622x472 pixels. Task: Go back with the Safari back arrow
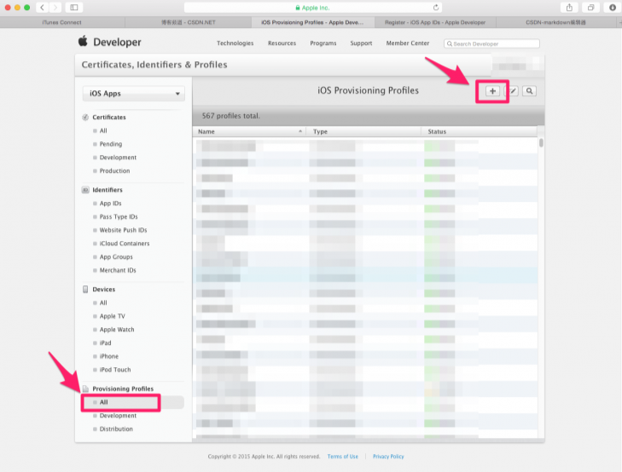pyautogui.click(x=42, y=8)
